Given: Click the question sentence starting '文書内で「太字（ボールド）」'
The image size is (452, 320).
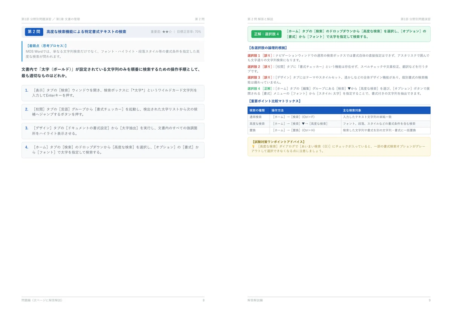Looking at the screenshot, I should click(x=110, y=73).
